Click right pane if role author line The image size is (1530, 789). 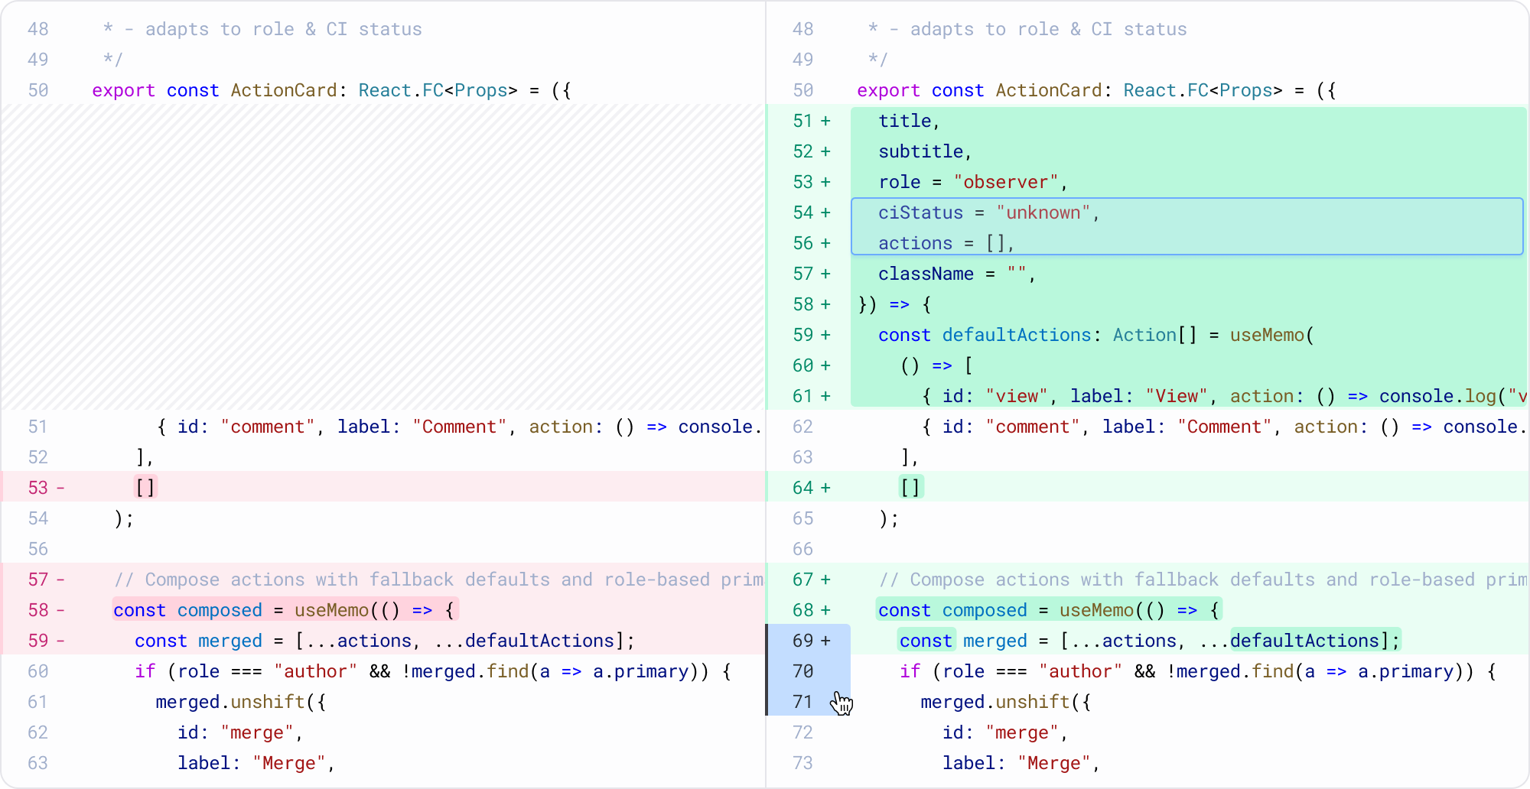click(1147, 671)
